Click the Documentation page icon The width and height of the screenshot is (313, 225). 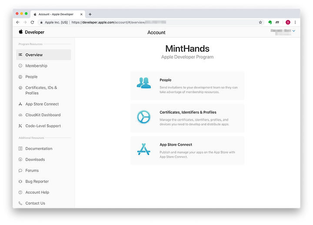[x=20, y=149]
